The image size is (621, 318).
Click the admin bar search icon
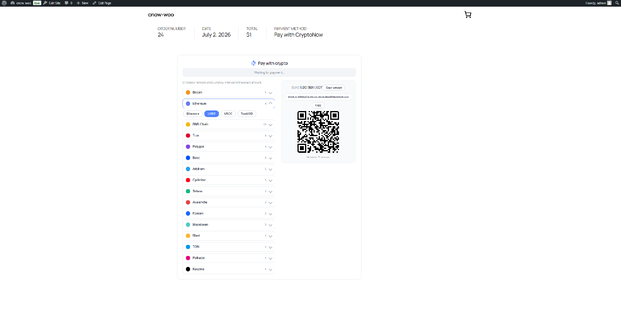tap(617, 3)
